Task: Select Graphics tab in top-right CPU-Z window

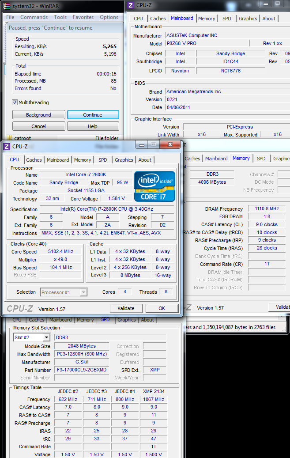Action: click(x=248, y=19)
